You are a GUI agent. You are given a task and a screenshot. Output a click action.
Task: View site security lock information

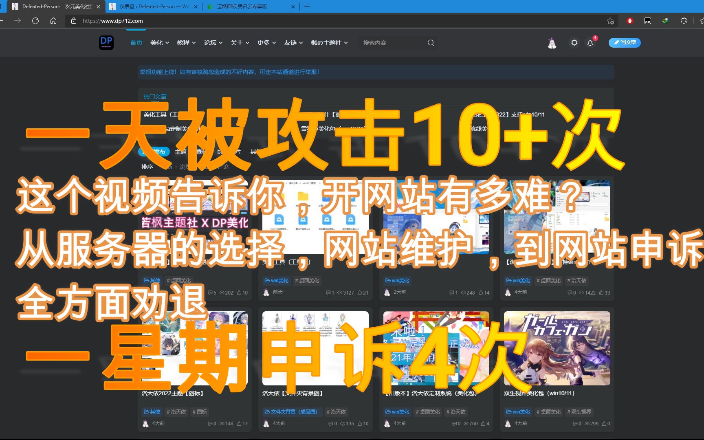(74, 21)
